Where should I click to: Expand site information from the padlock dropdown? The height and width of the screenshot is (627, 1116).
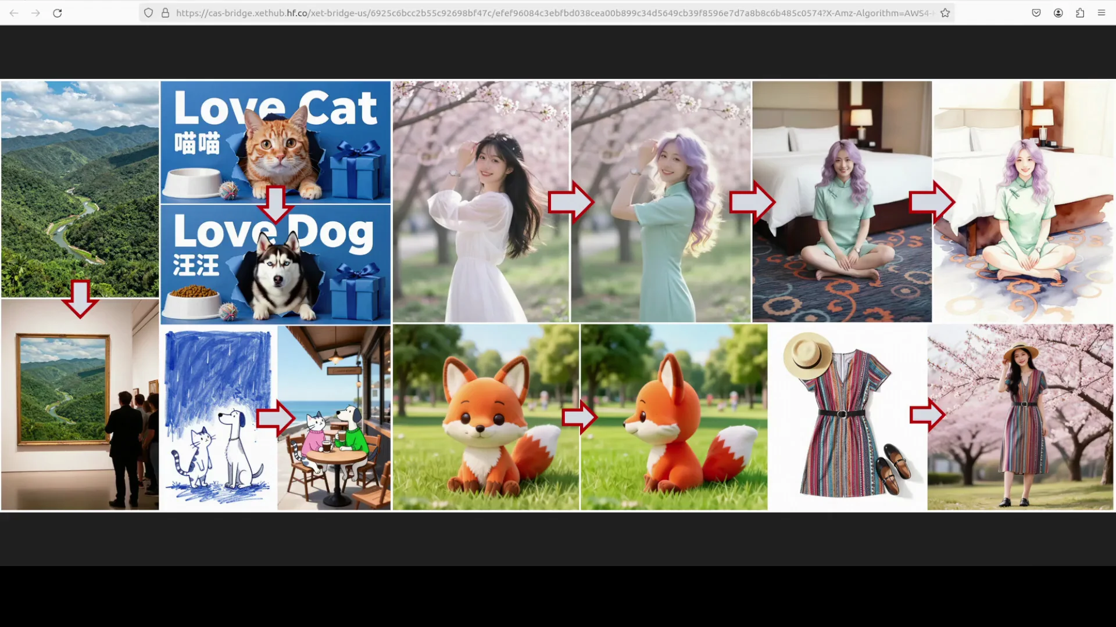(166, 13)
